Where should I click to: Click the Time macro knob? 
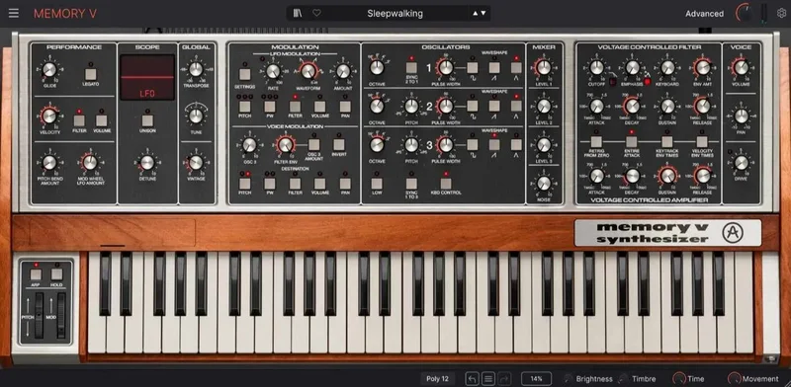(x=679, y=379)
